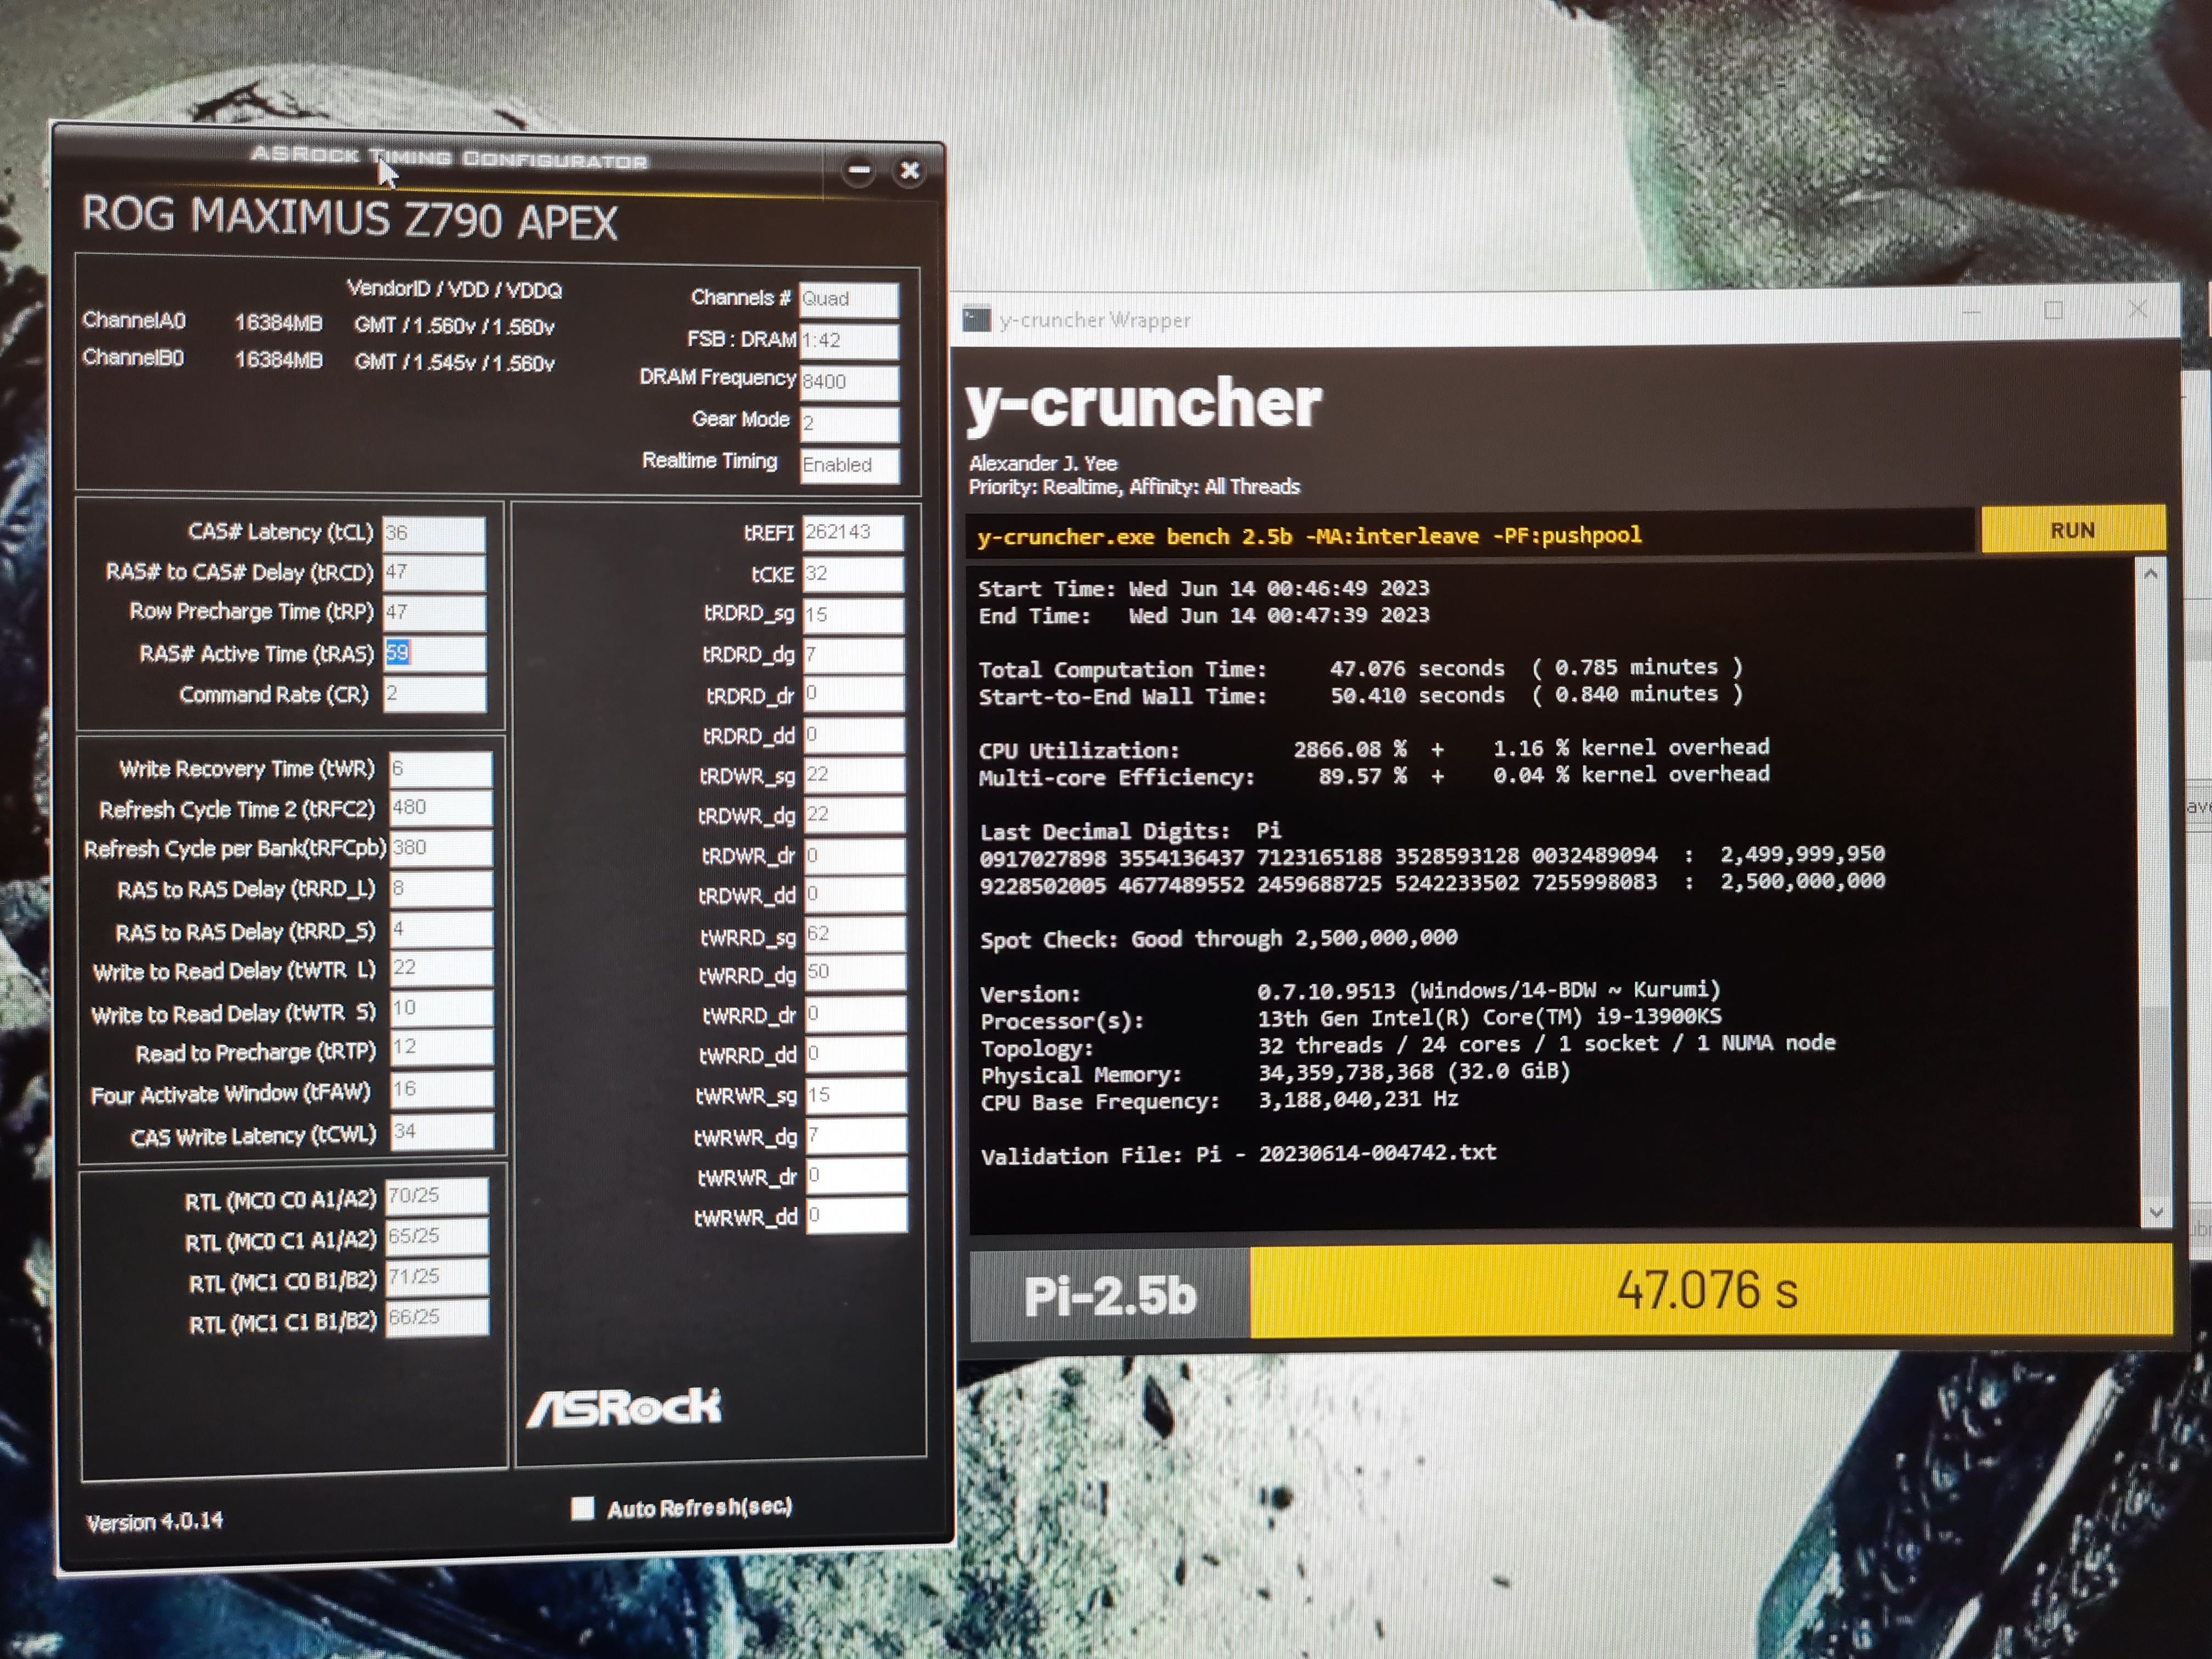
Task: Click the Four Activate Window (tFAW) field
Action: click(441, 1089)
